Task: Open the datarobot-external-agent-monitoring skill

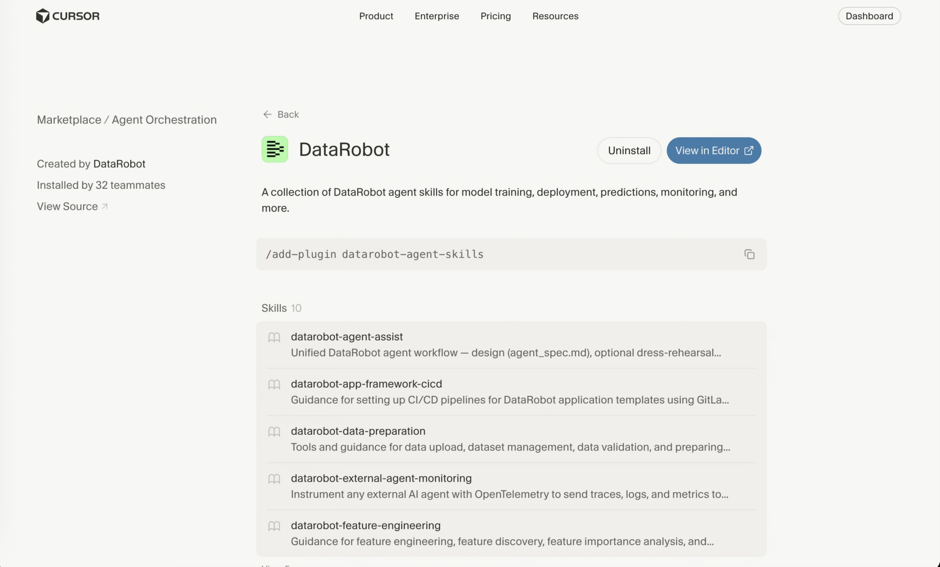Action: [511, 487]
